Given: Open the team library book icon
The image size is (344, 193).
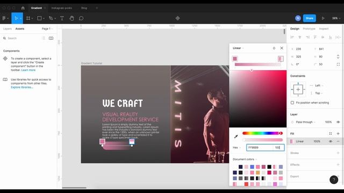Looking at the screenshot, I should point(51,38).
